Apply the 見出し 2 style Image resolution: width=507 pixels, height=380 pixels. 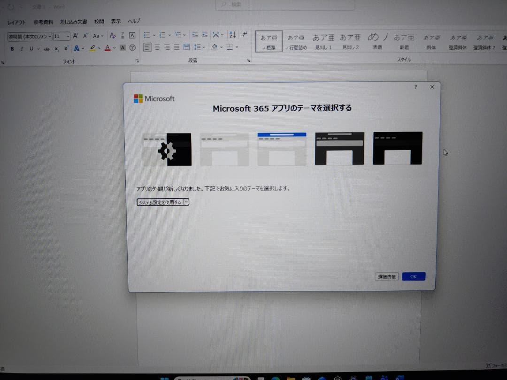[x=350, y=42]
